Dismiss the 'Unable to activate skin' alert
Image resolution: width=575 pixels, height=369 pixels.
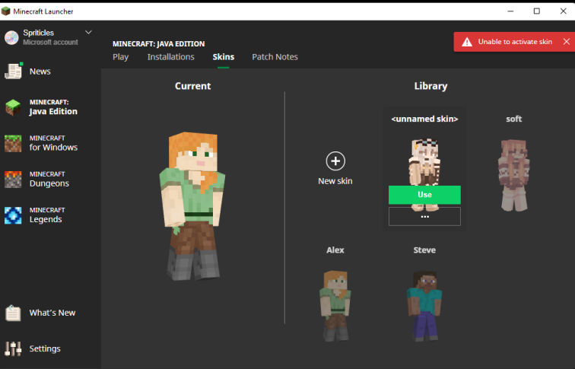click(x=566, y=42)
